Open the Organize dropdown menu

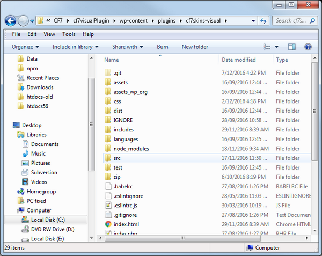coord(25,47)
